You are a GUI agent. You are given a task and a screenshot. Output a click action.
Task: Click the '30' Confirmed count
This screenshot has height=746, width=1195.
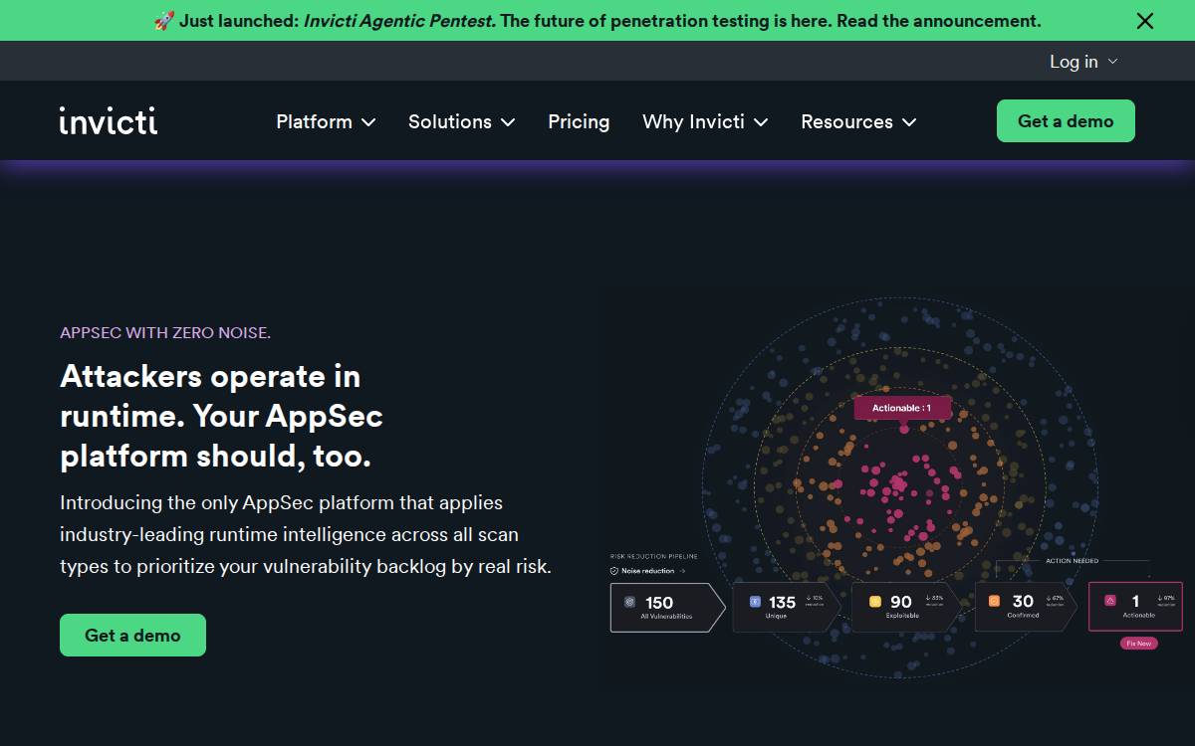[1023, 602]
